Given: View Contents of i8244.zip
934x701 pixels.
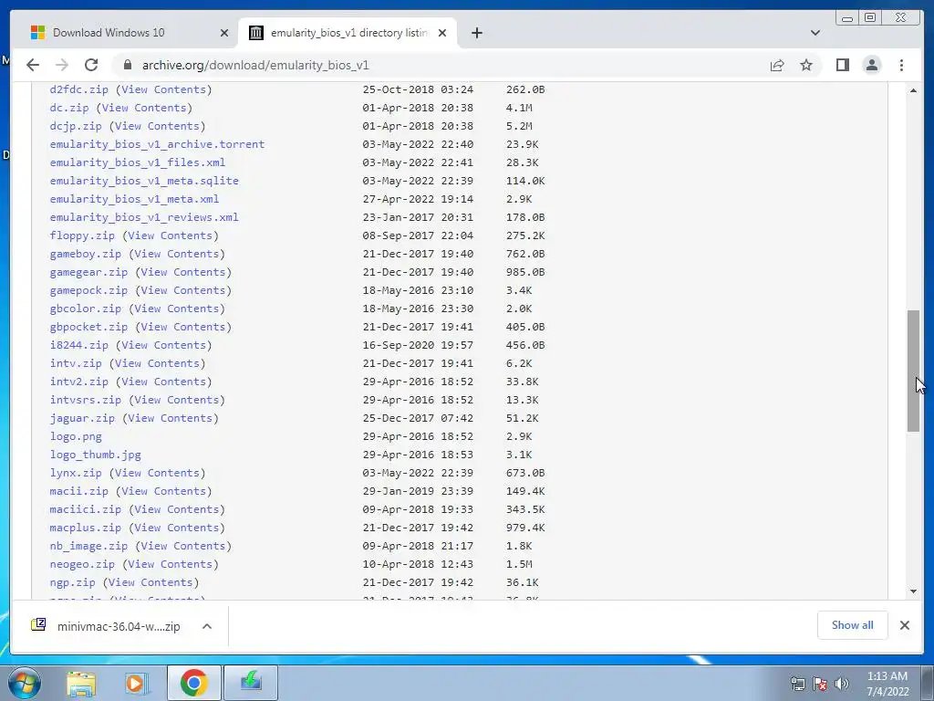Looking at the screenshot, I should pos(163,345).
